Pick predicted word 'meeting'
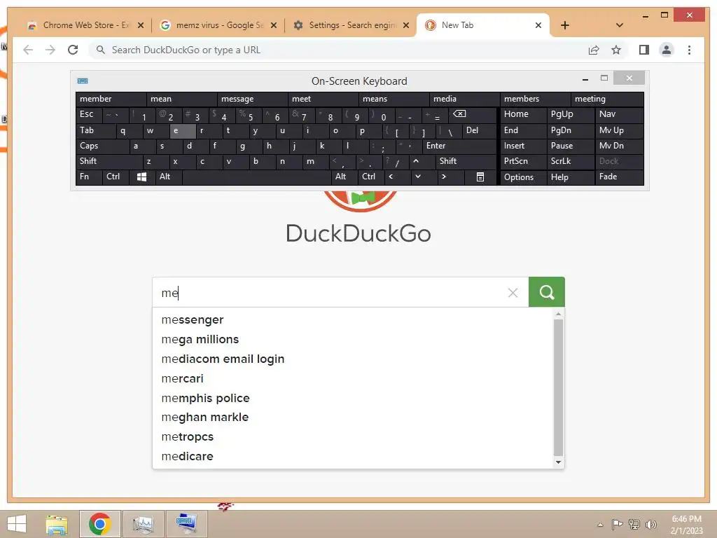 click(x=607, y=99)
